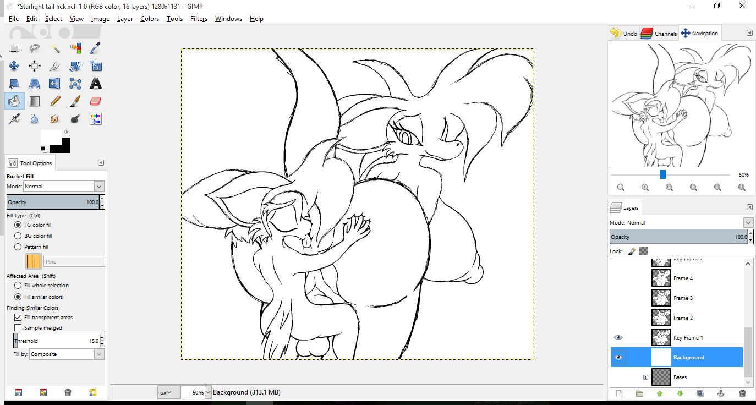The width and height of the screenshot is (756, 405).
Task: Enable the Sample merged checkbox
Action: pos(18,328)
